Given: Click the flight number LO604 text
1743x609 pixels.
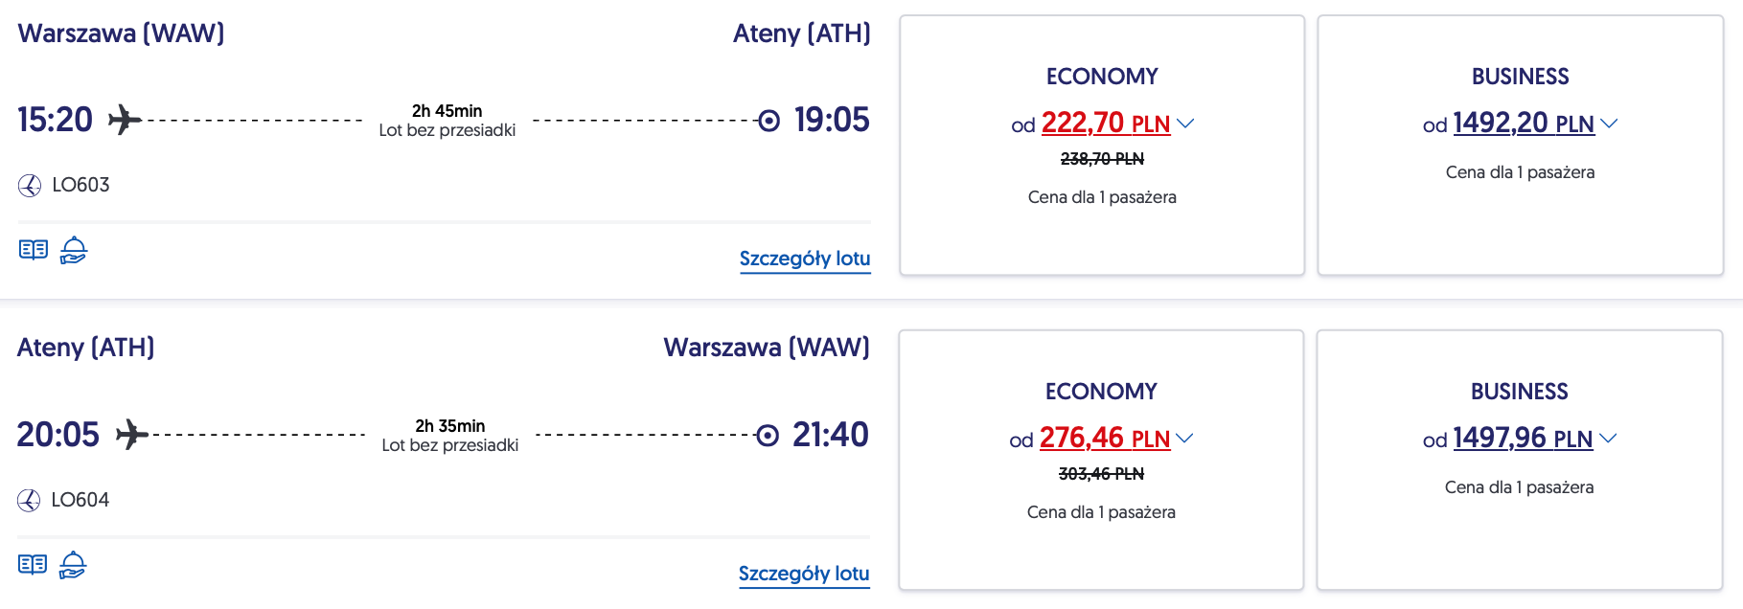Looking at the screenshot, I should point(80,500).
